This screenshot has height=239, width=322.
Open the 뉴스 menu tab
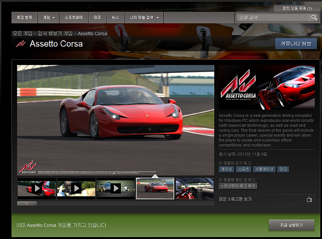[115, 17]
